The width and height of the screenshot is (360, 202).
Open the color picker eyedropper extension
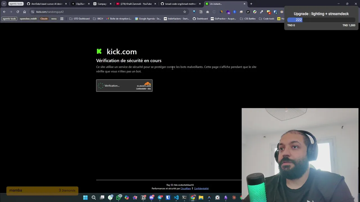(x=262, y=12)
